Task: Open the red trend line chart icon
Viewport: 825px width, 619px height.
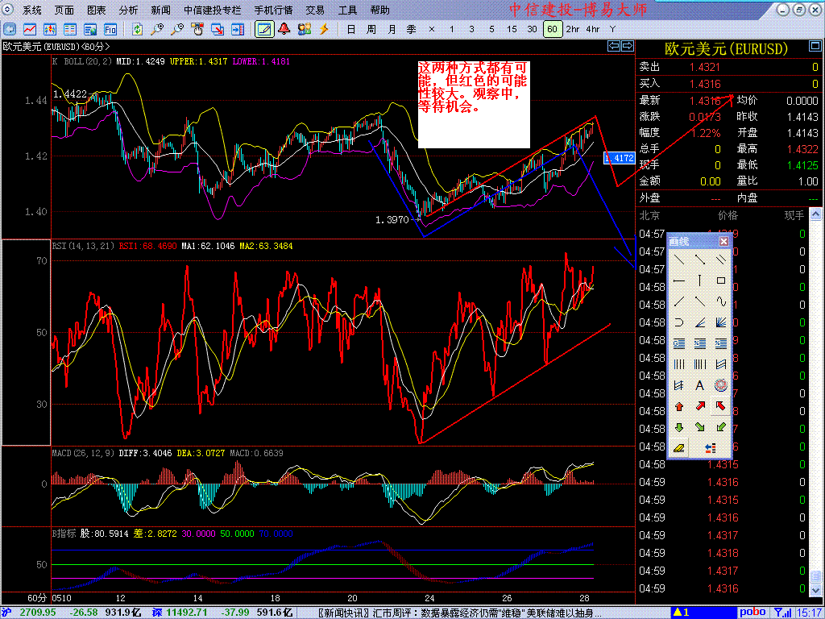Action: tap(30, 29)
